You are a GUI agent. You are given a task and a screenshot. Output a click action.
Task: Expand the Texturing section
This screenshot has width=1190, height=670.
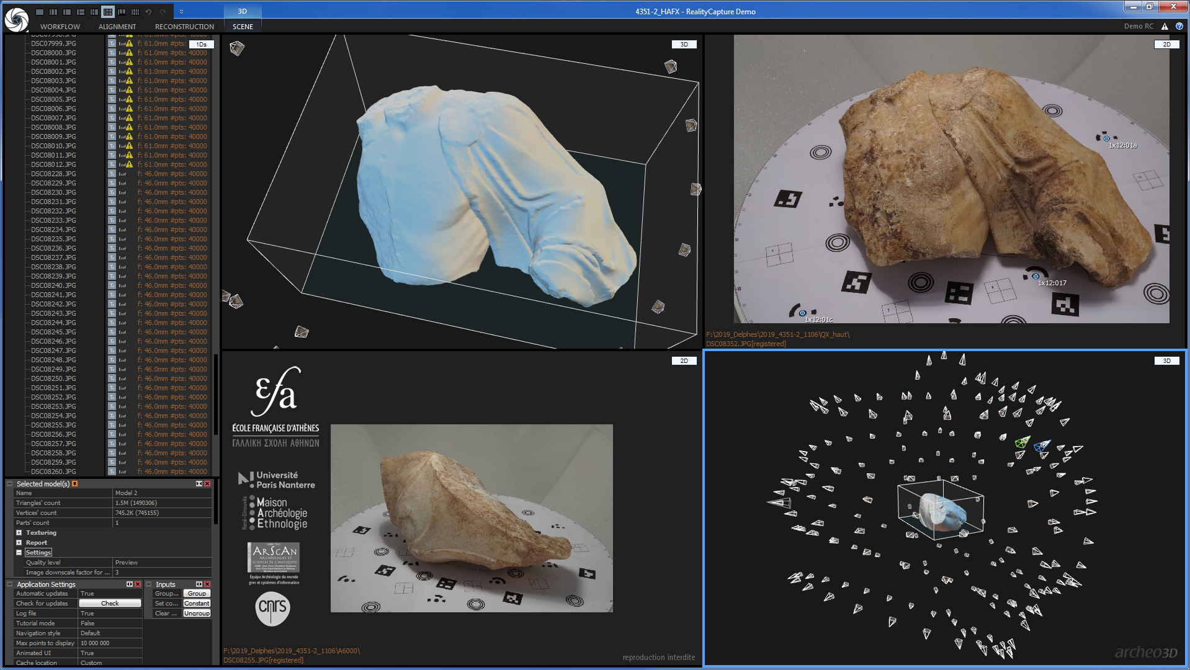pyautogui.click(x=19, y=533)
